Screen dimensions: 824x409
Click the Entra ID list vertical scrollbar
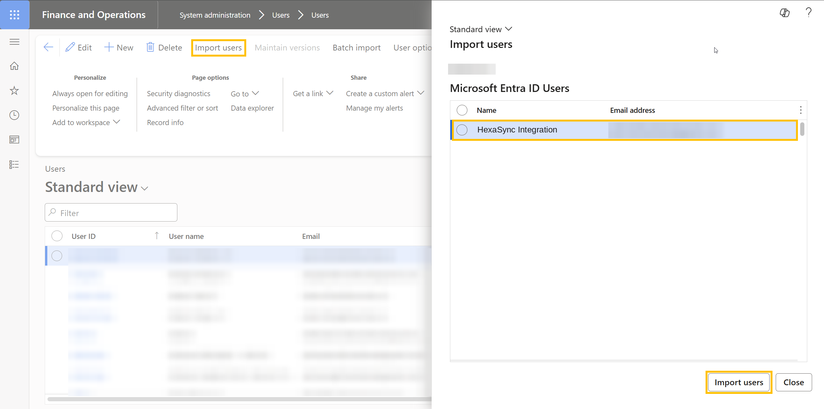tap(802, 129)
